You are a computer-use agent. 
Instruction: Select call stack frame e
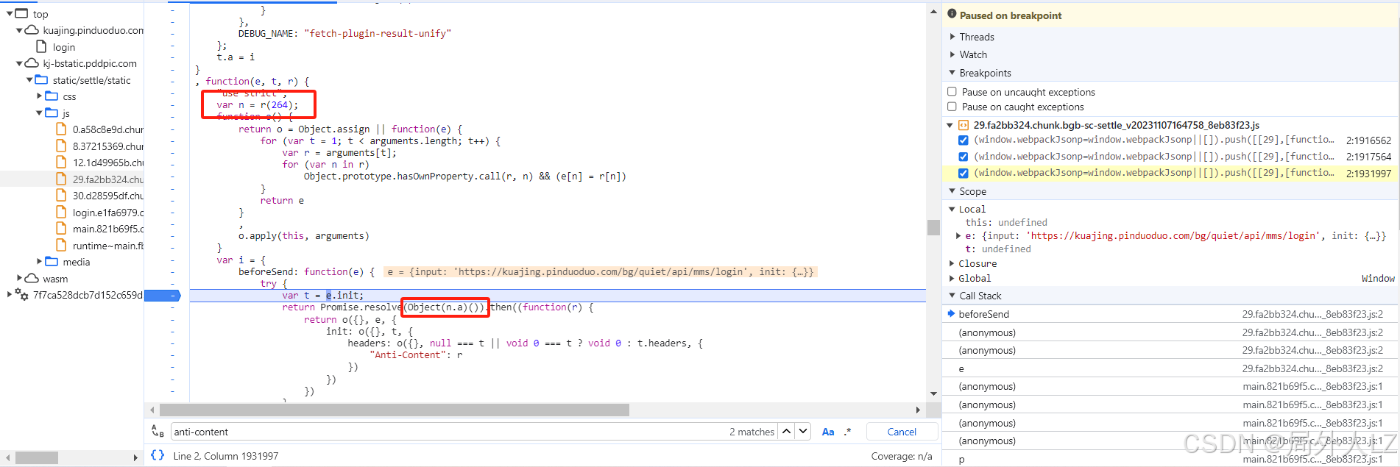[1170, 368]
